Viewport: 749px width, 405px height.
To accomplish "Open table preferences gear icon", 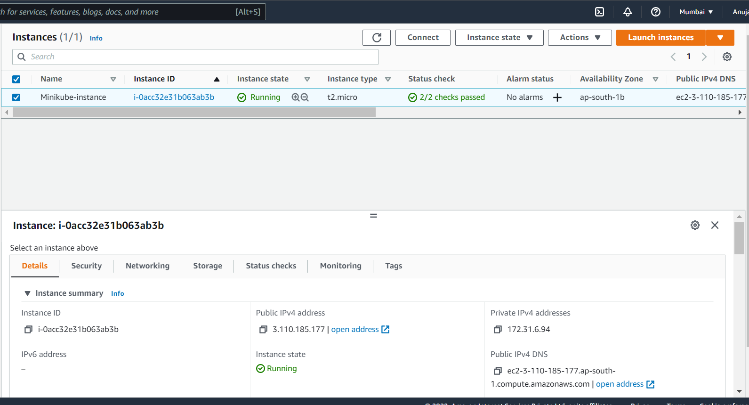I will click(x=727, y=57).
